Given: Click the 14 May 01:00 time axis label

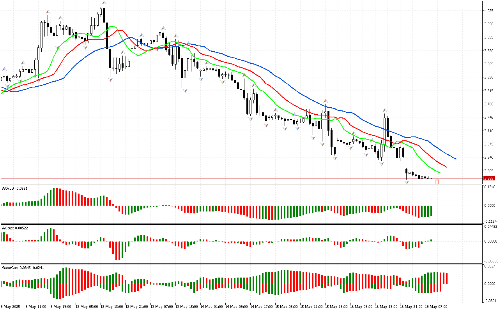Looking at the screenshot, I should (x=211, y=306).
